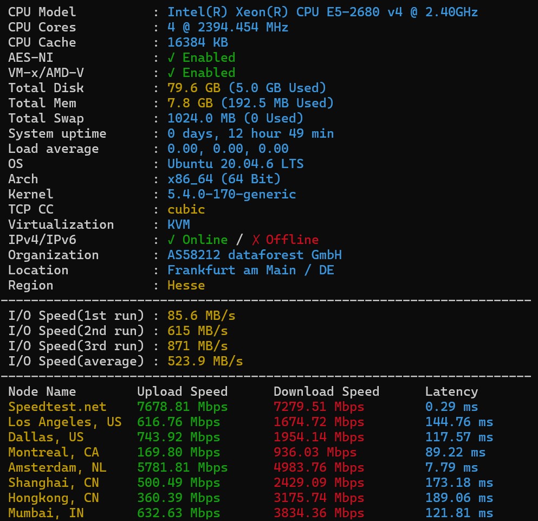Click Total Swap value 1024.0 MB (0 Used)

pyautogui.click(x=235, y=119)
